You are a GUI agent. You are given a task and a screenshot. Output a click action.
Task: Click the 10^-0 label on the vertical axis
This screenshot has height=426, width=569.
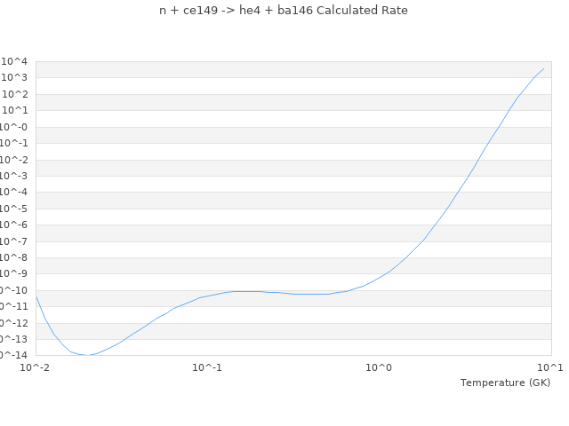pyautogui.click(x=15, y=127)
